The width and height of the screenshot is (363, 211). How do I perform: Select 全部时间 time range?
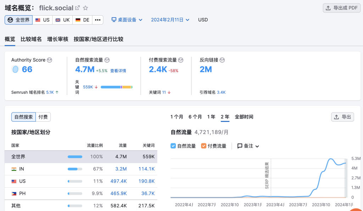click(244, 117)
